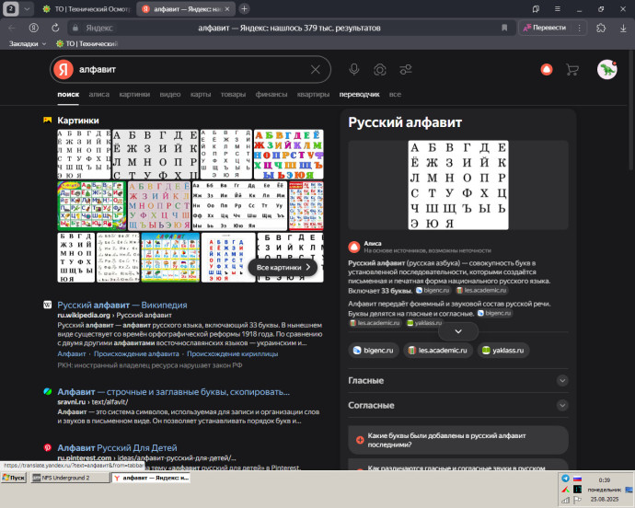The height and width of the screenshot is (508, 635).
Task: Add new browser tab with plus
Action: point(244,8)
